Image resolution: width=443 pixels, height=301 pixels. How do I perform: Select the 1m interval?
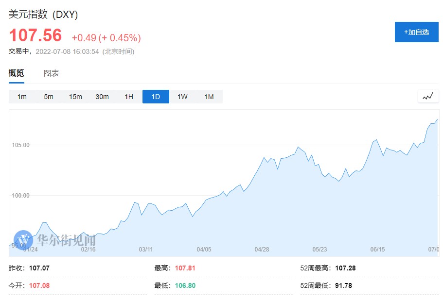tap(22, 97)
